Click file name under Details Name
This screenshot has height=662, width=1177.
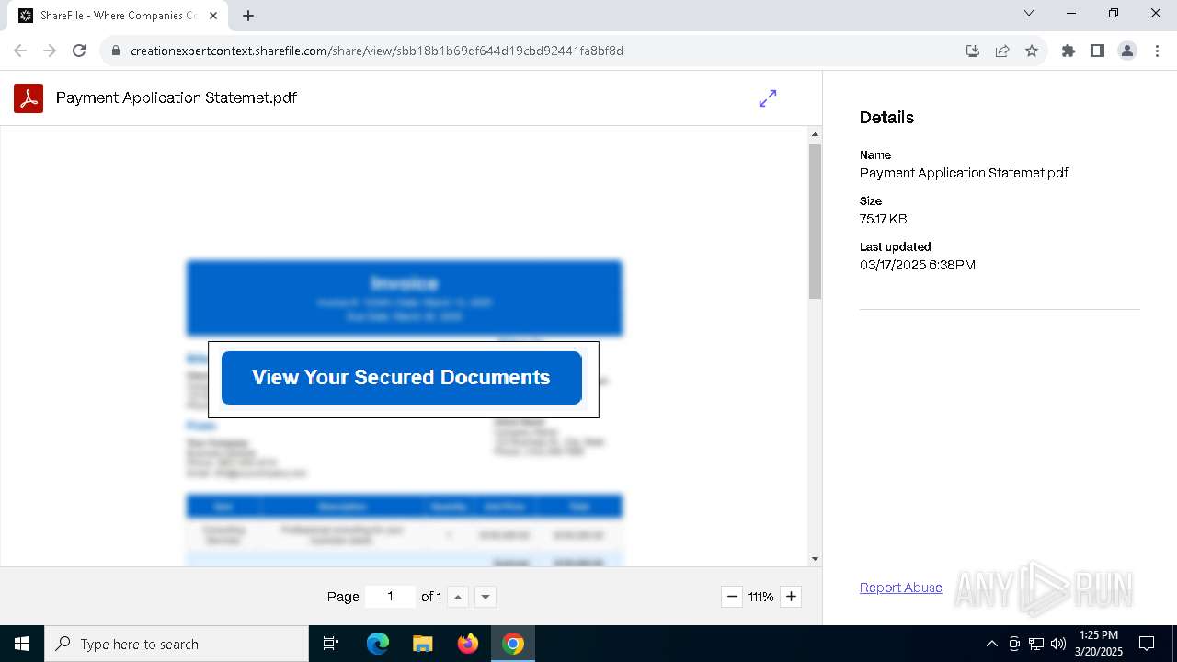pos(964,173)
